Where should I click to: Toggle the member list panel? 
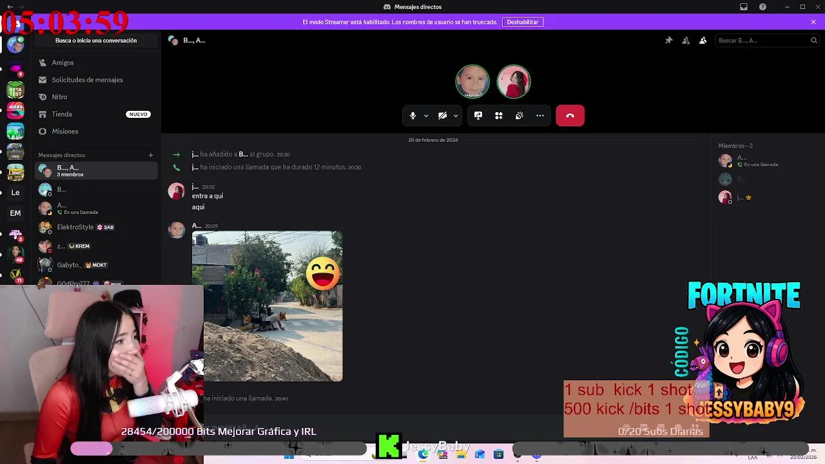(x=703, y=41)
